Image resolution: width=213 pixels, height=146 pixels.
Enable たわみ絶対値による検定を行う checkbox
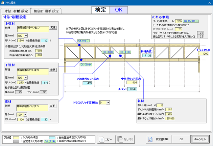pyautogui.click(x=155, y=25)
